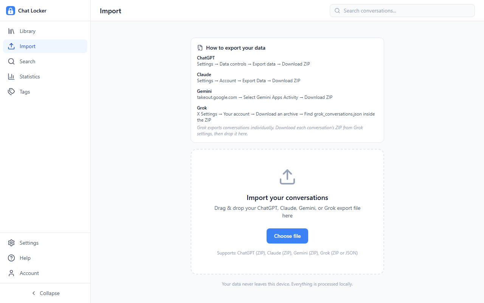Open the Import page from the sidebar
Image resolution: width=484 pixels, height=303 pixels.
coord(27,46)
